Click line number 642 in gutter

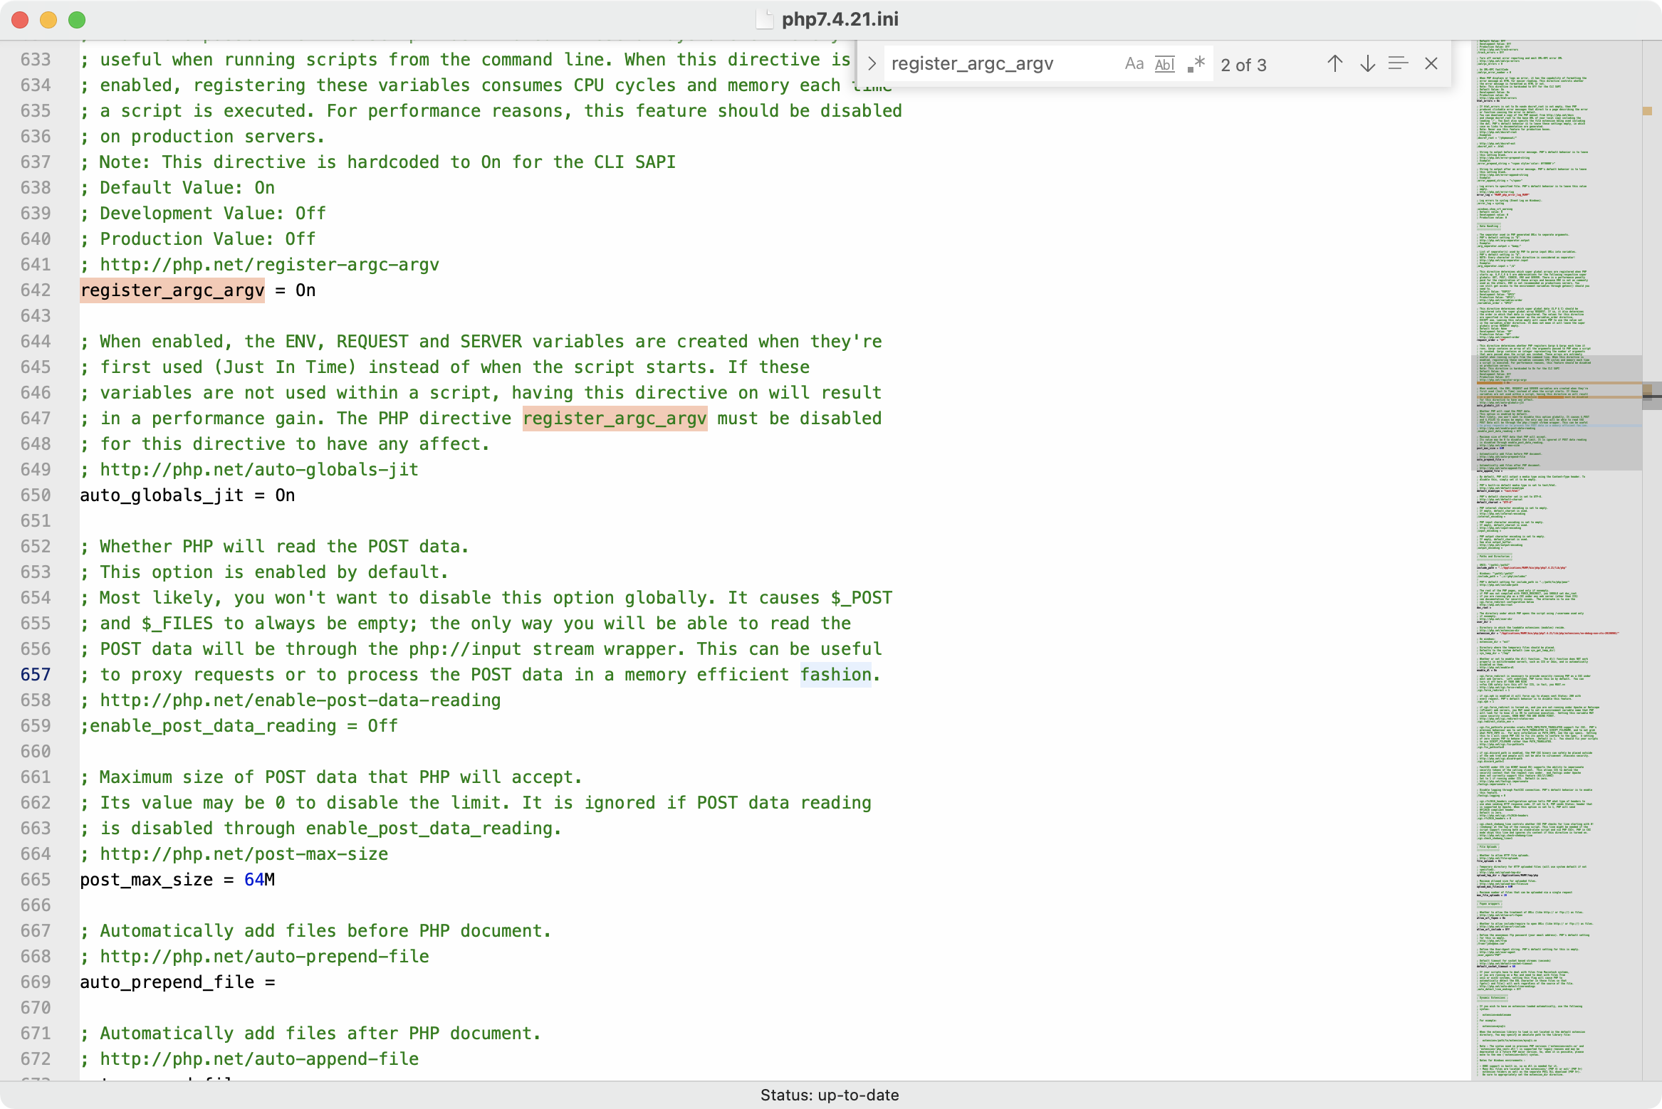(x=36, y=290)
